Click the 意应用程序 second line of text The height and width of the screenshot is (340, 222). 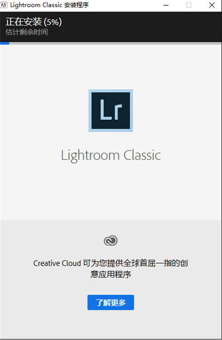pos(111,274)
